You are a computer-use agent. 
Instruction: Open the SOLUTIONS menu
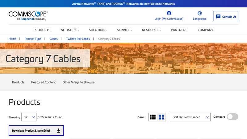pos(98,30)
